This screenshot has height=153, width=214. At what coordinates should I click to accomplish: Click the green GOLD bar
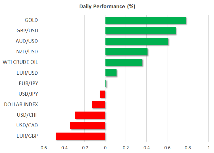pos(146,20)
